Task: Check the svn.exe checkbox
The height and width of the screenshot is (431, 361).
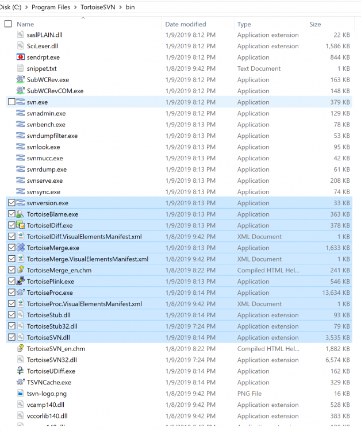Action: click(11, 102)
